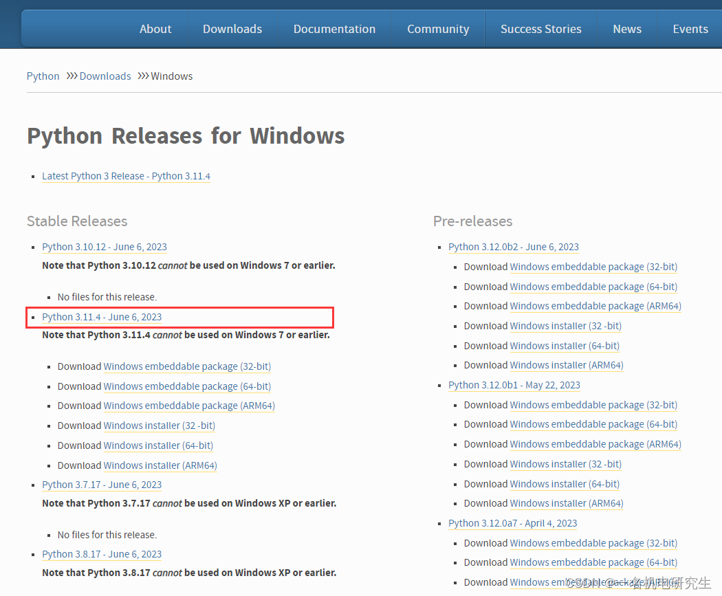Download 3.11.4 embeddable package (ARM64)
Image resolution: width=722 pixels, height=596 pixels.
pyautogui.click(x=189, y=406)
